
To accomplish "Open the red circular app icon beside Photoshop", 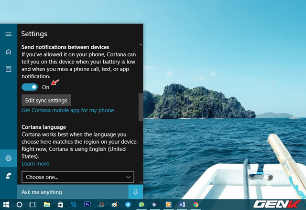I will [x=101, y=205].
